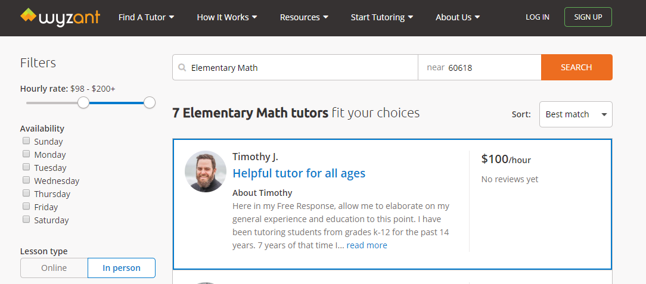Click the SIGN UP button
This screenshot has width=646, height=284.
588,17
